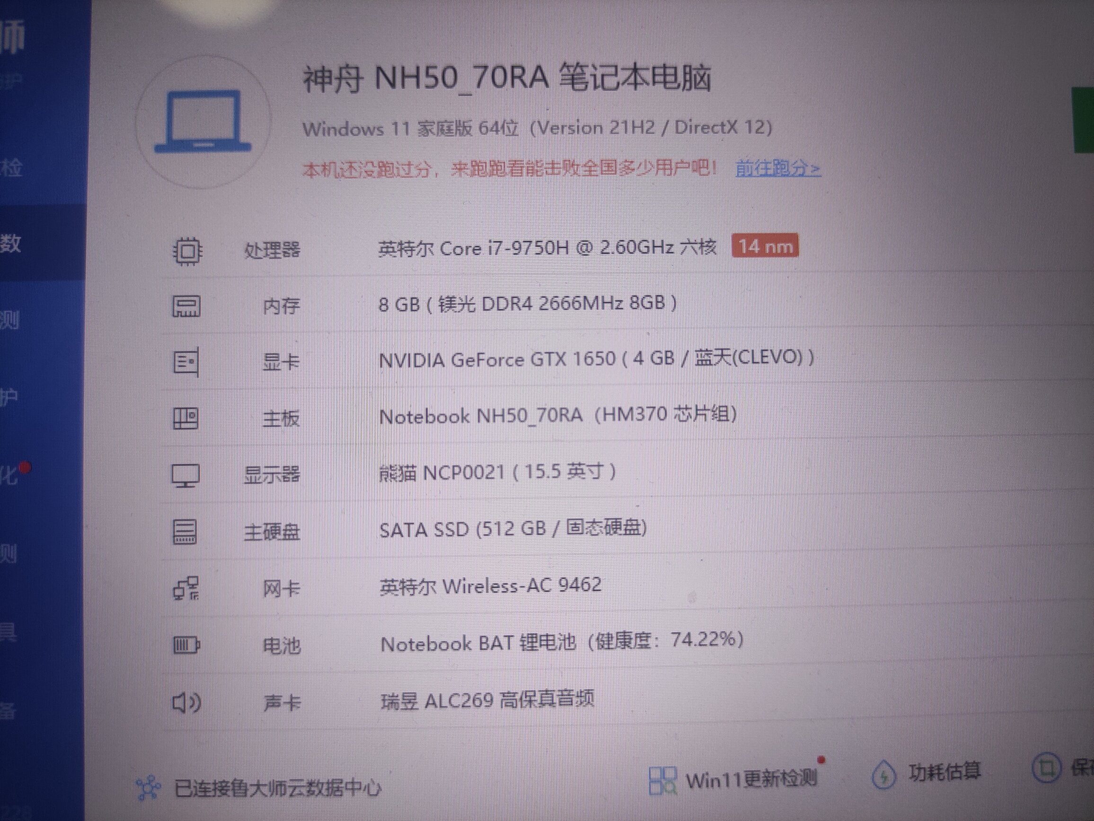Click the Win11 update check icon
Screen dimensions: 1094x821
662,780
